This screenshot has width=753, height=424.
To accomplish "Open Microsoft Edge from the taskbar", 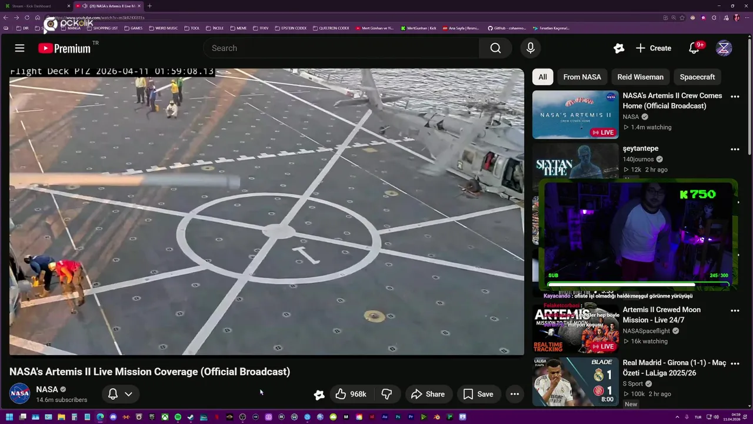I will click(100, 418).
